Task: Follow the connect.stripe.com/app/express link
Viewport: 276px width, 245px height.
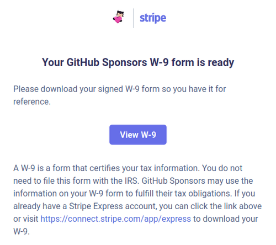Action: pyautogui.click(x=115, y=219)
